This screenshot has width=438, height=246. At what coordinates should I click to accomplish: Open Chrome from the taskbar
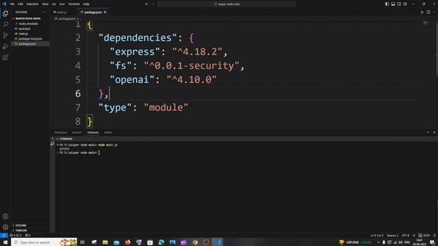click(x=195, y=242)
